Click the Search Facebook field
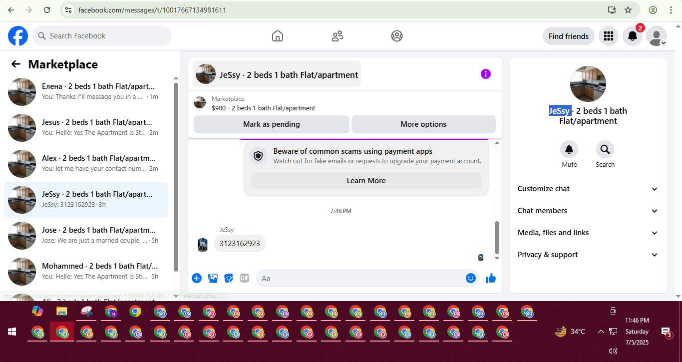Image resolution: width=682 pixels, height=362 pixels. pos(102,36)
